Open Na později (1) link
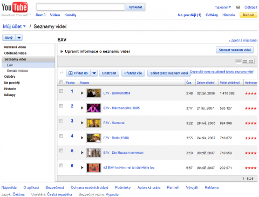 [x=189, y=15]
